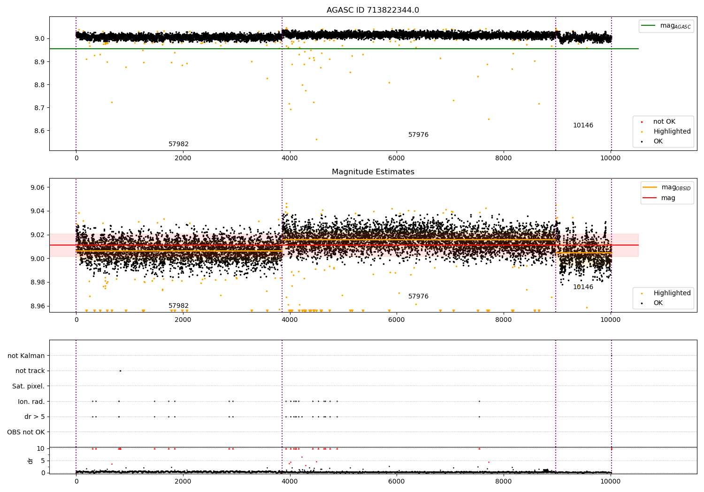Click the 'not track' row label
This screenshot has height=492, width=704.
click(x=30, y=371)
